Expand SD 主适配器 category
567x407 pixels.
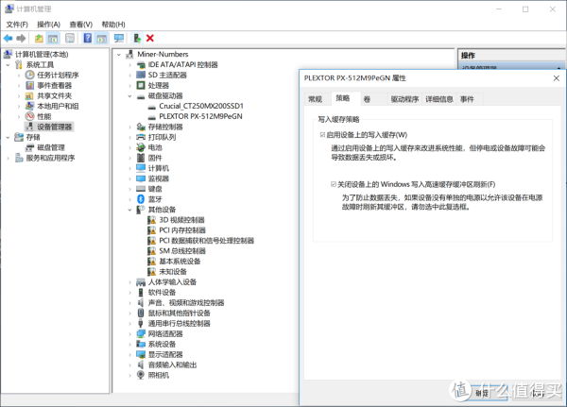pos(129,76)
